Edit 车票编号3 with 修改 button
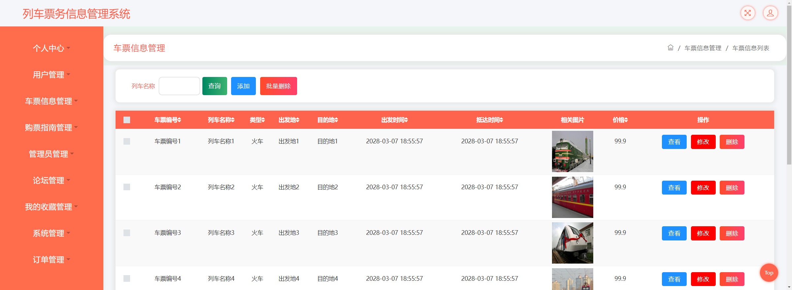This screenshot has height=290, width=792. coord(703,233)
